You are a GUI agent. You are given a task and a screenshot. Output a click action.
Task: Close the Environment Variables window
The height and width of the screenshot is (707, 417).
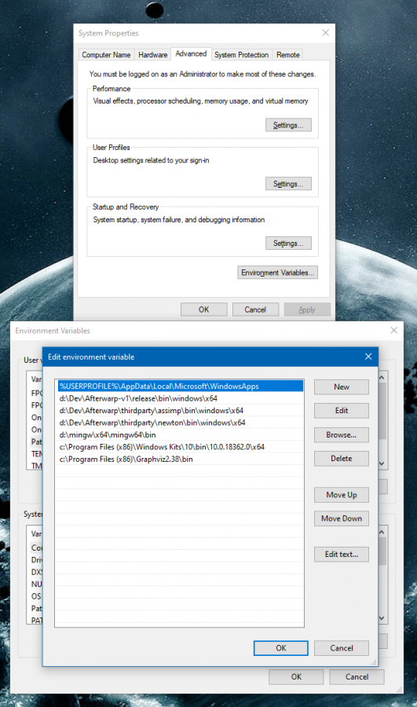click(x=393, y=331)
